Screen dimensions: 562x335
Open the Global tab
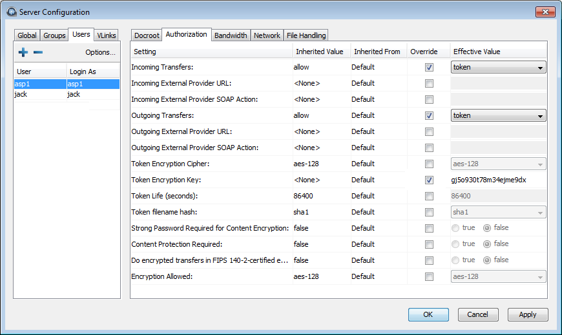tap(27, 35)
